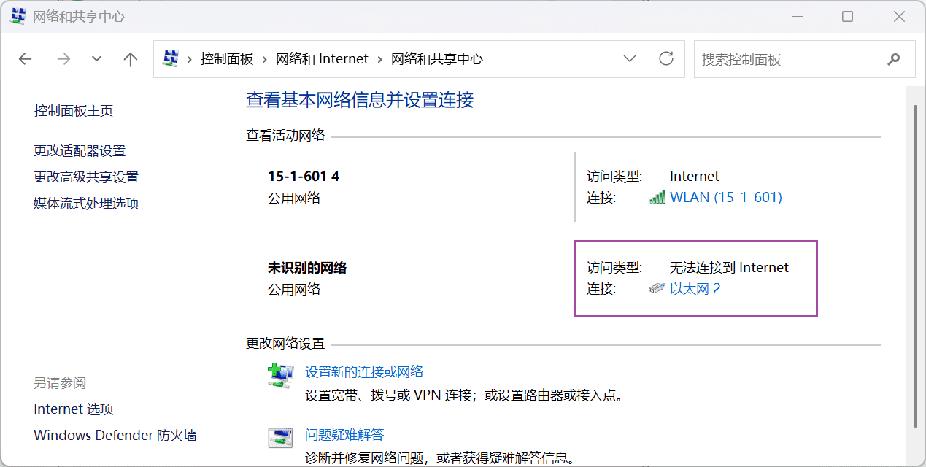Expand the address bar history dropdown
The height and width of the screenshot is (467, 926).
629,59
